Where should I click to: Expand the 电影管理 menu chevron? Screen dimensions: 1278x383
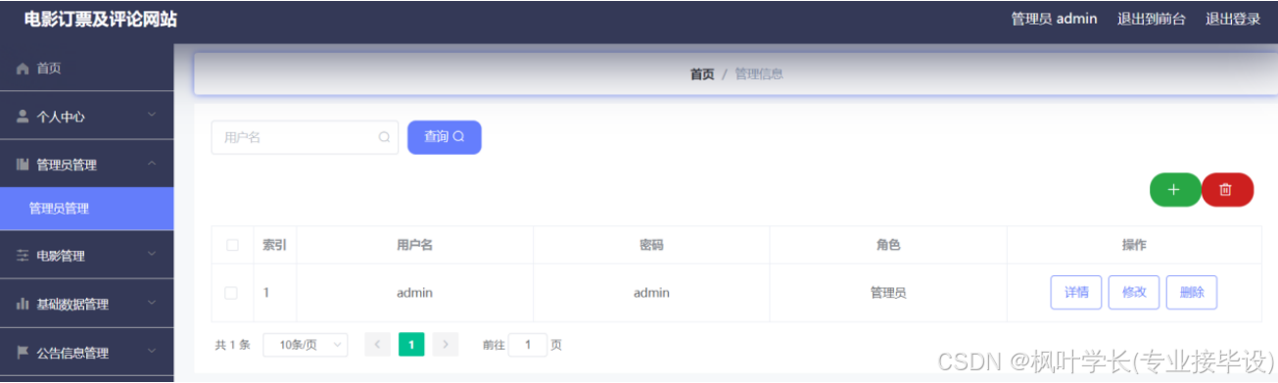coord(152,255)
